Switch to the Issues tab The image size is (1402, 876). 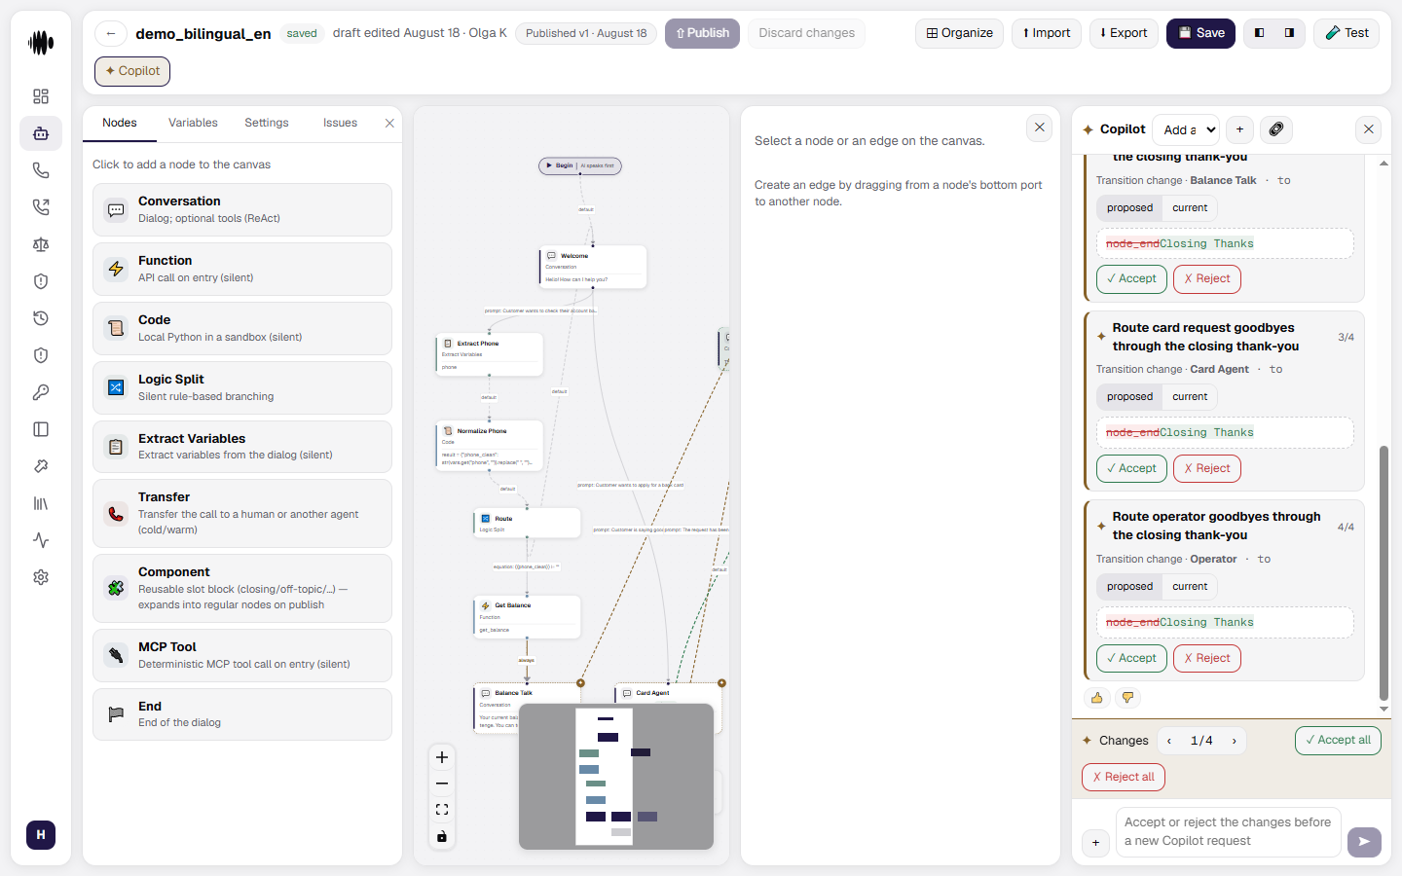pos(340,123)
